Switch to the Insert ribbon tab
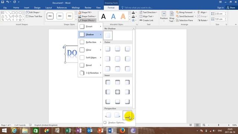The image size is (238, 134). click(x=26, y=7)
